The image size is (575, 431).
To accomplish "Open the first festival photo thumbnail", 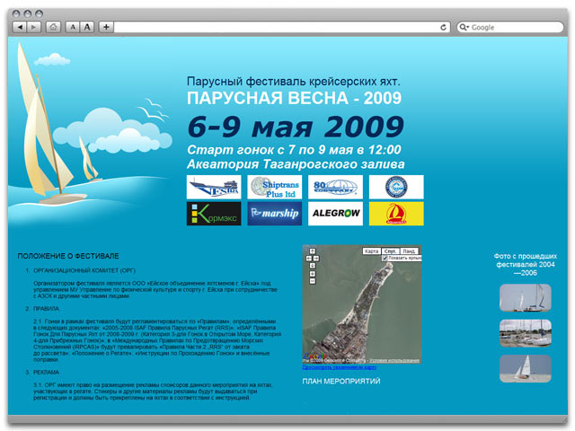I will coord(525,297).
